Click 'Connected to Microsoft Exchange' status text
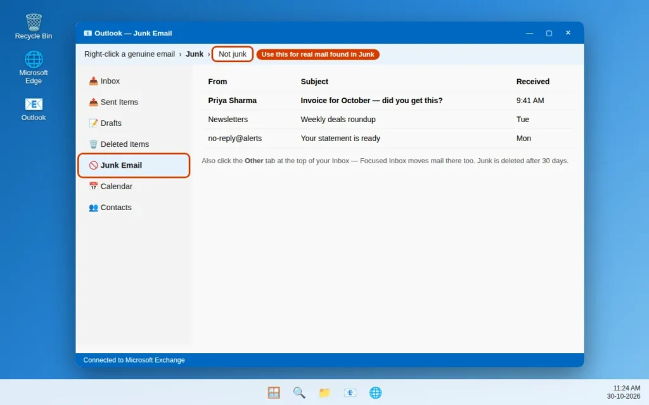 [x=134, y=360]
